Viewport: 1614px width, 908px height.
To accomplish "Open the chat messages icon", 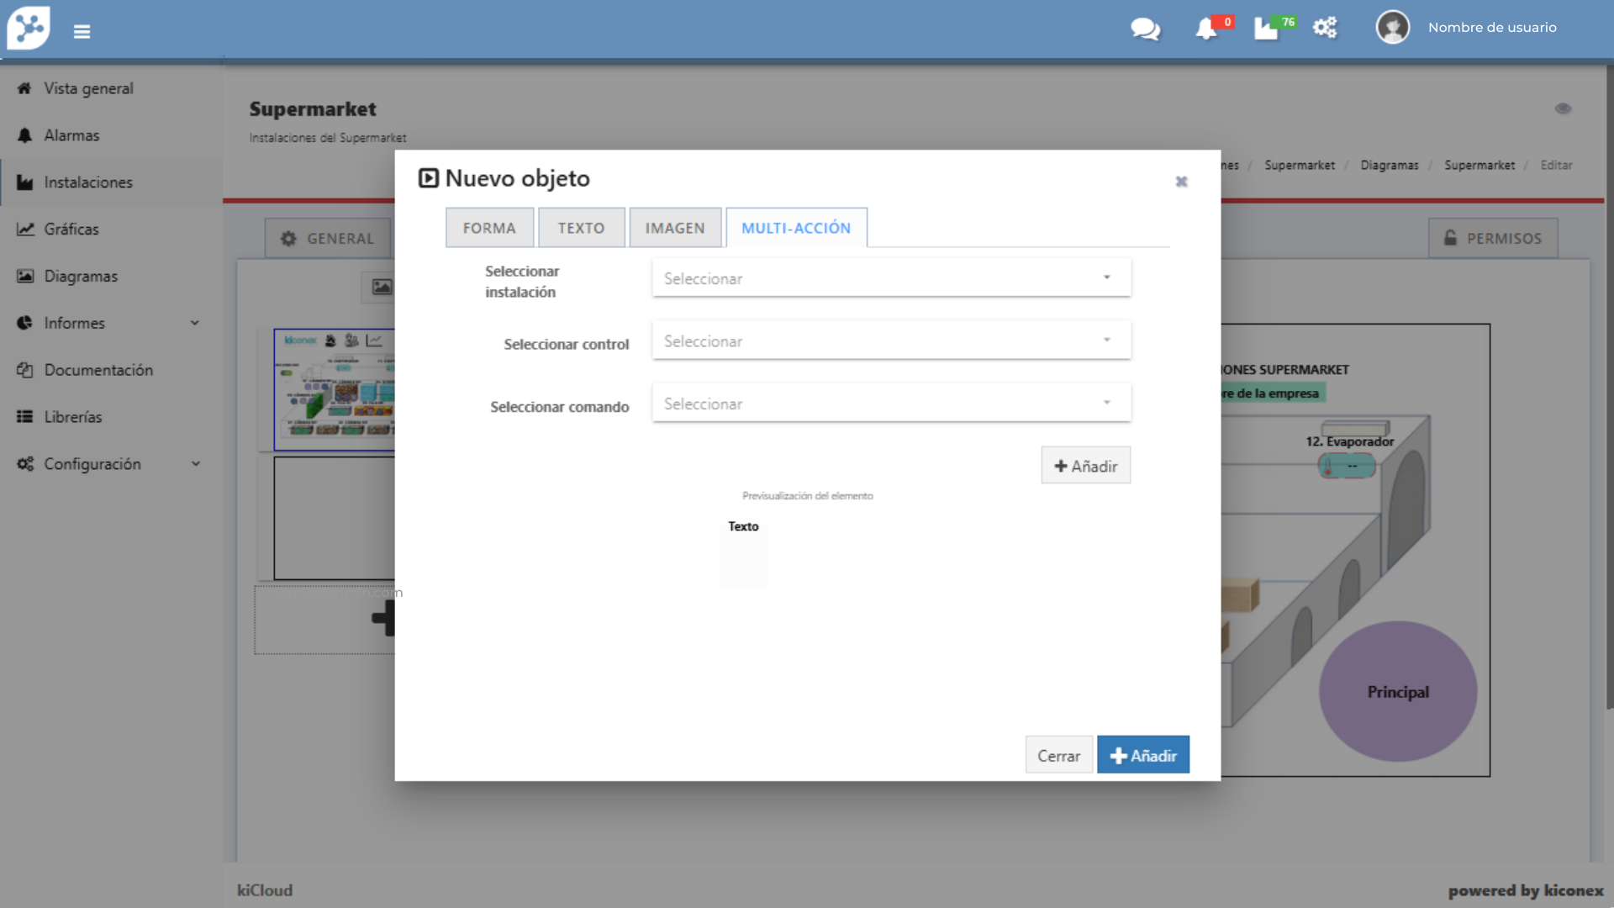I will (1145, 29).
